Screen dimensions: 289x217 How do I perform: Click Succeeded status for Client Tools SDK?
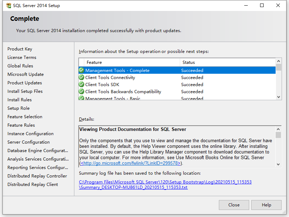pyautogui.click(x=192, y=85)
